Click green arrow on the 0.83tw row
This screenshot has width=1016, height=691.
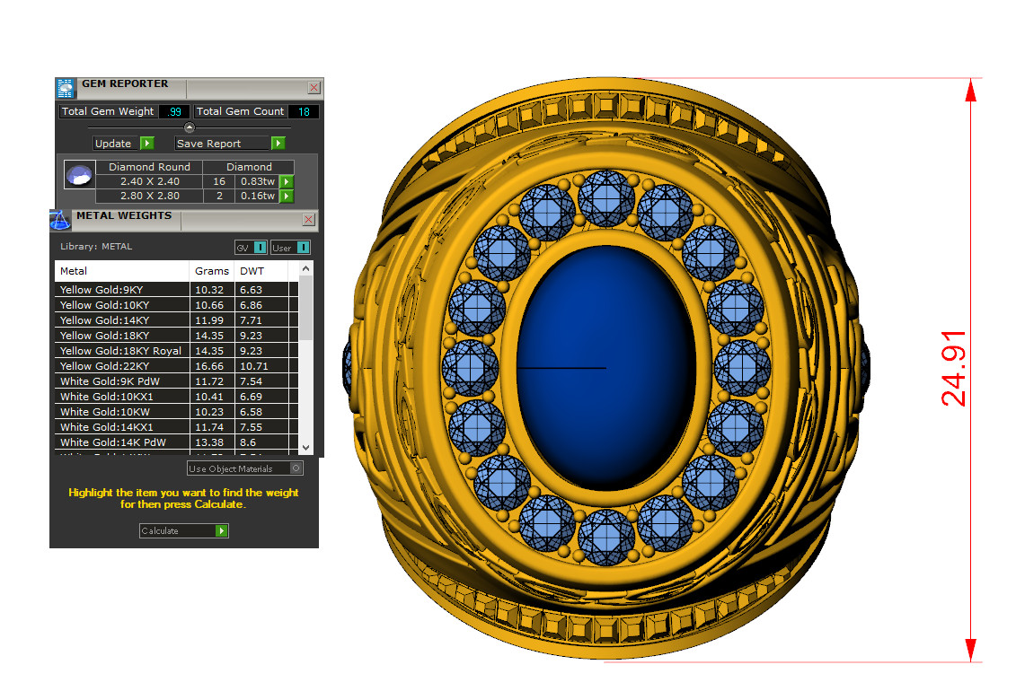287,182
